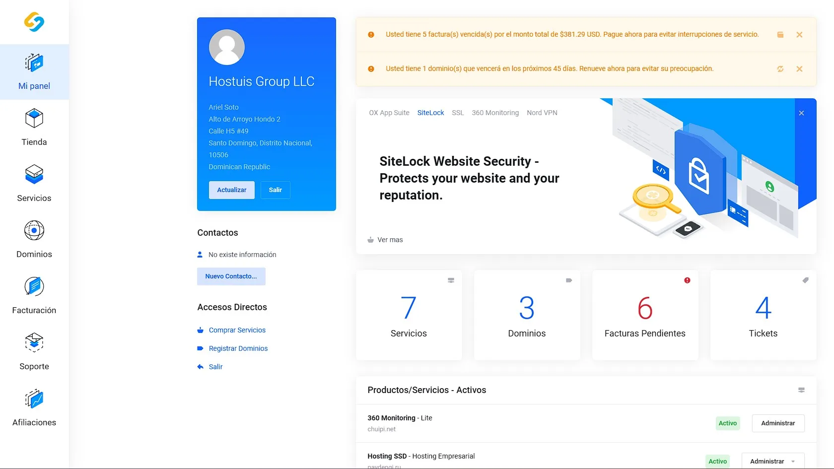Viewport: 834px width, 469px height.
Task: Click the SiteLock Website Security headline
Action: tap(469, 178)
